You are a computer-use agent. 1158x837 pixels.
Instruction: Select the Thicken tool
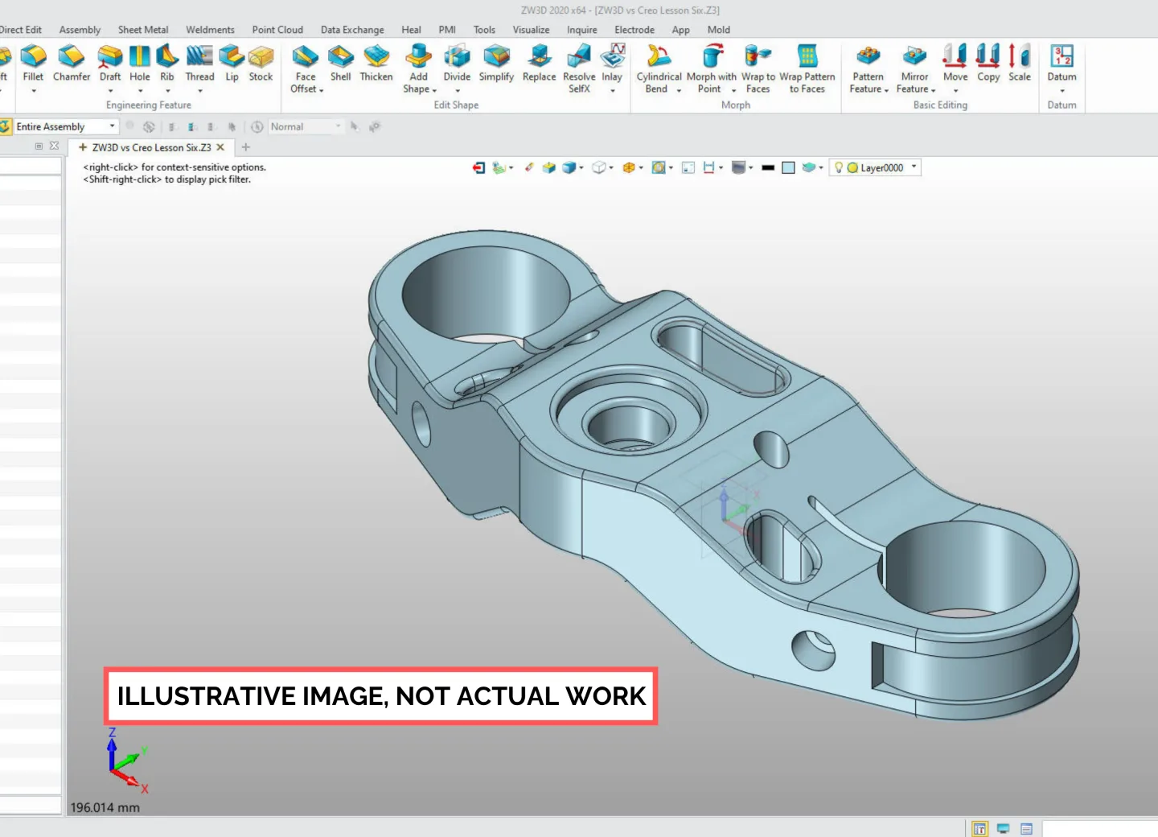click(376, 63)
